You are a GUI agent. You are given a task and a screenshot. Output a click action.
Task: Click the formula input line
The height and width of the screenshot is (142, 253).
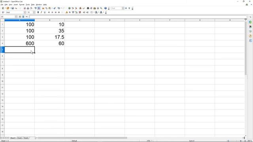(138, 17)
